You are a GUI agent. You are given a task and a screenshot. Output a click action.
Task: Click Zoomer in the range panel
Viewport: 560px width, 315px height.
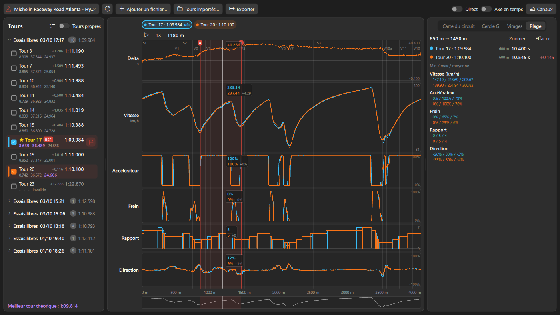517,39
